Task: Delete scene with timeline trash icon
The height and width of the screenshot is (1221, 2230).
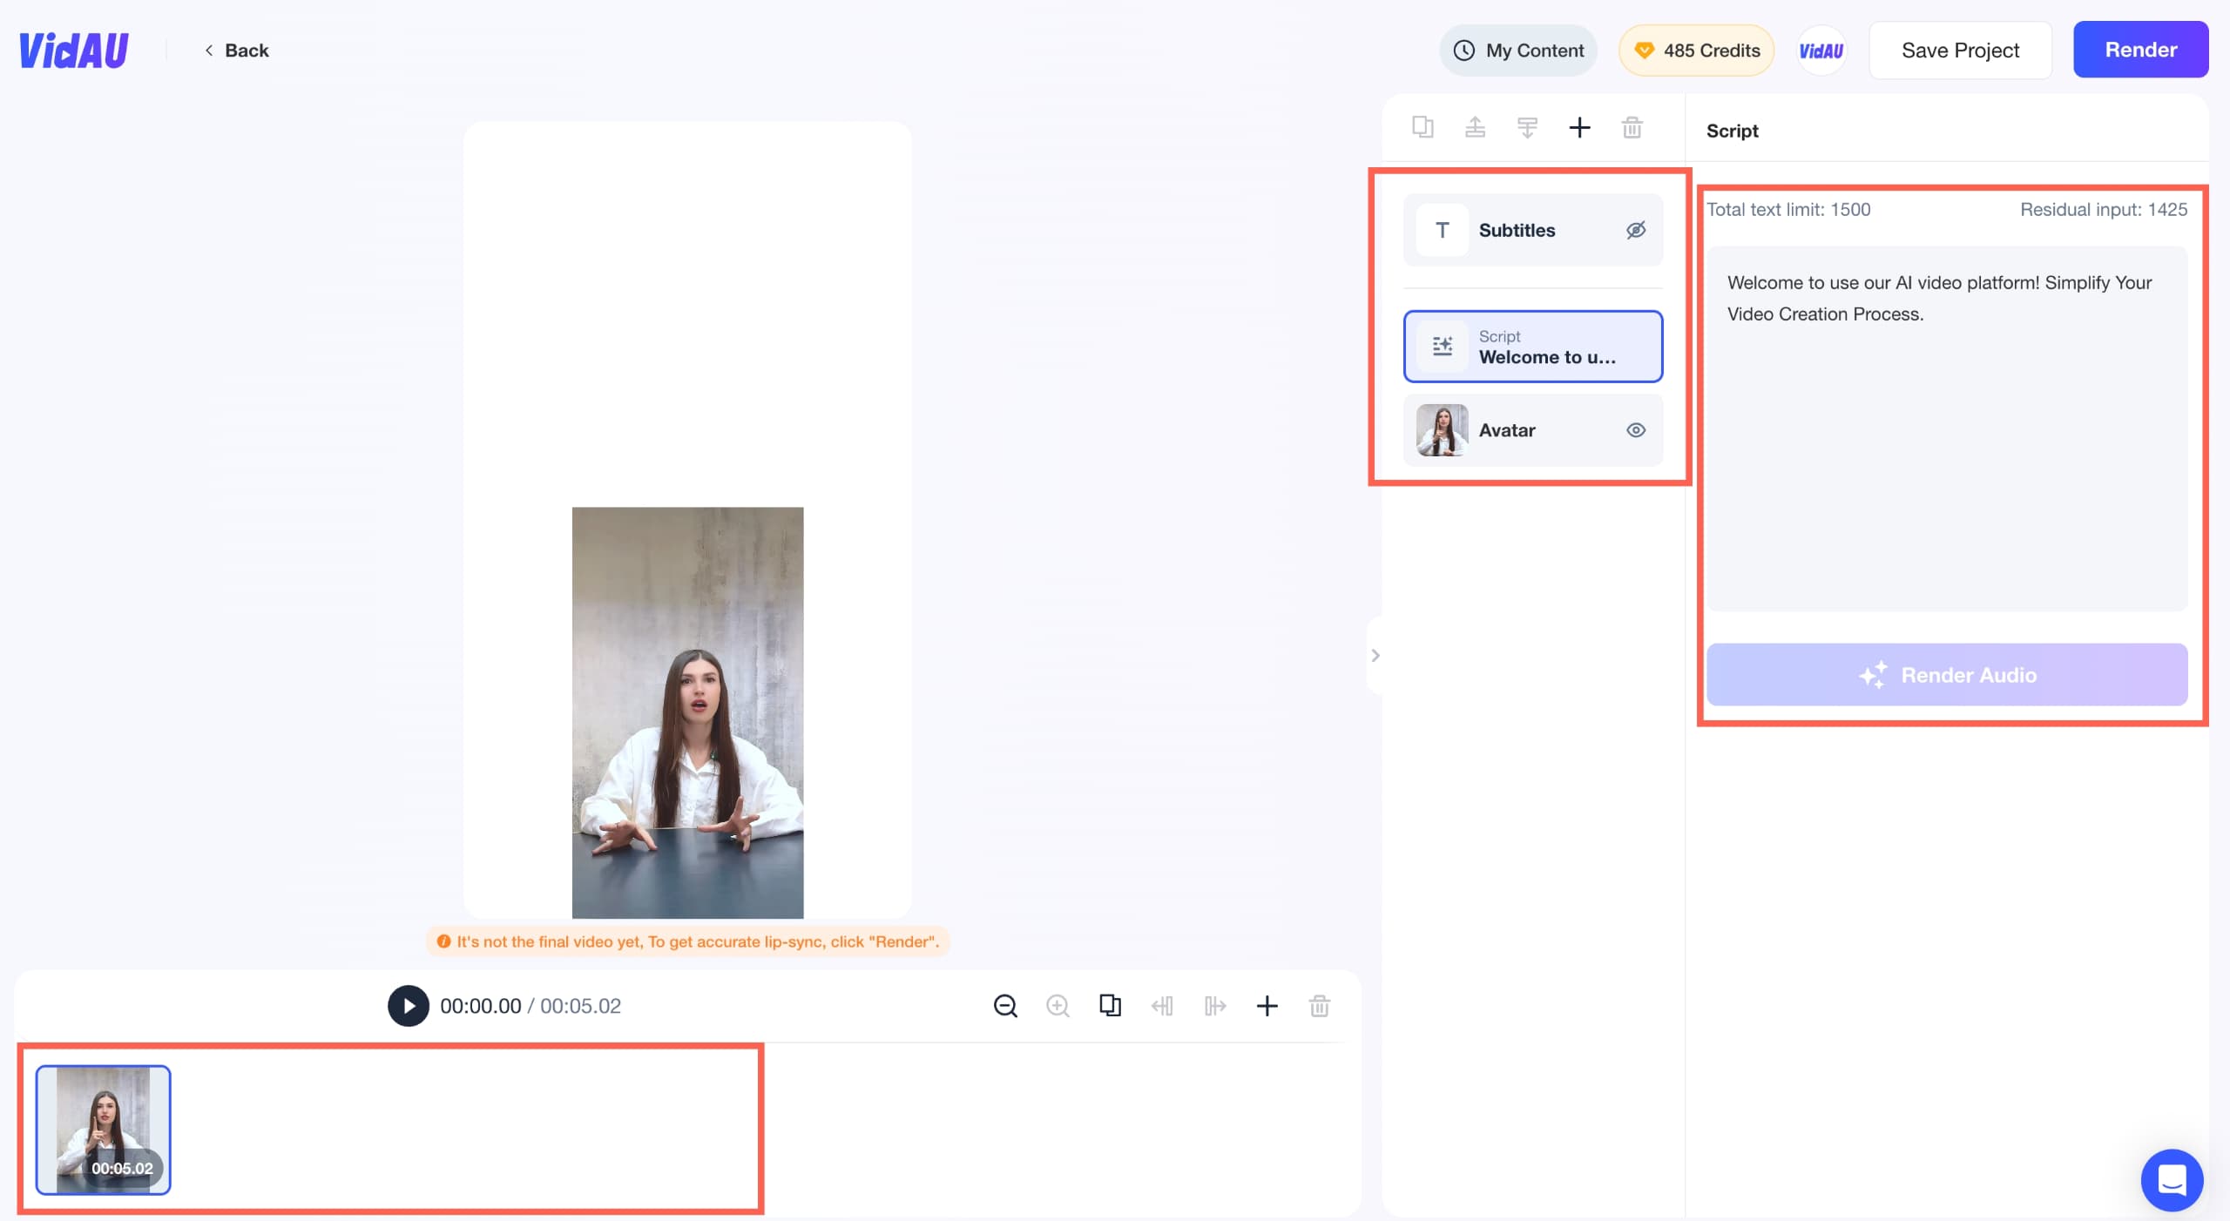Action: point(1319,1006)
